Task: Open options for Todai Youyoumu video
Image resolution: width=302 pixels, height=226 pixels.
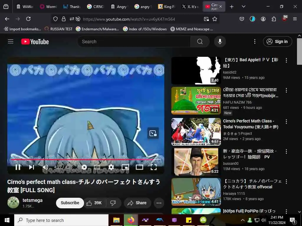Action: [286, 122]
